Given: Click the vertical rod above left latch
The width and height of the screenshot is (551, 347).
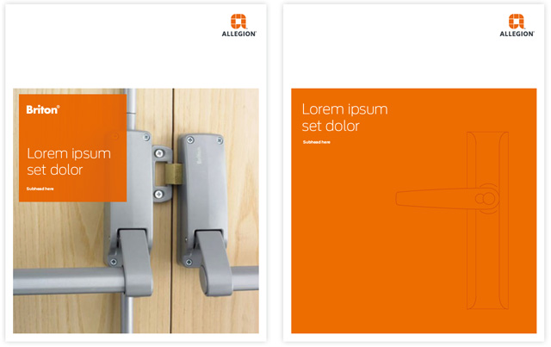Looking at the screenshot, I should pos(131,109).
